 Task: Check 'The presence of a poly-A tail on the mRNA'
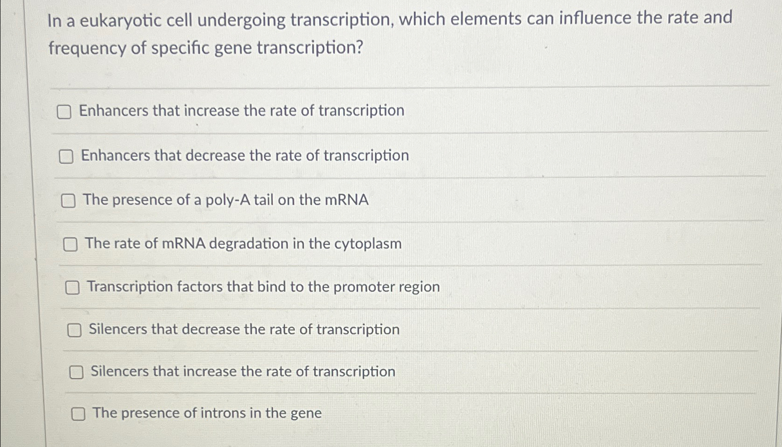coord(69,201)
